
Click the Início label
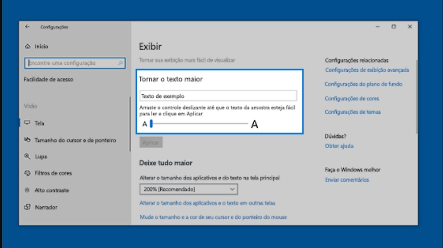[x=42, y=46]
